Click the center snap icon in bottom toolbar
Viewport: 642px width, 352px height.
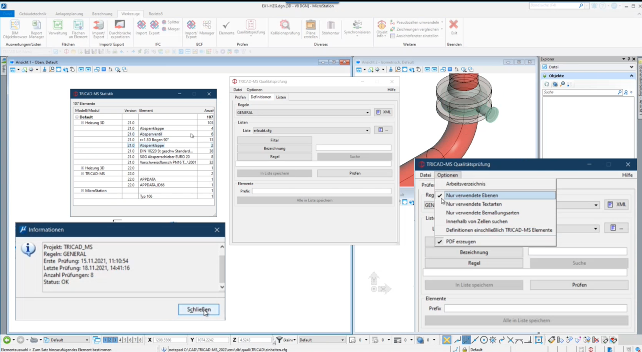[x=484, y=340]
